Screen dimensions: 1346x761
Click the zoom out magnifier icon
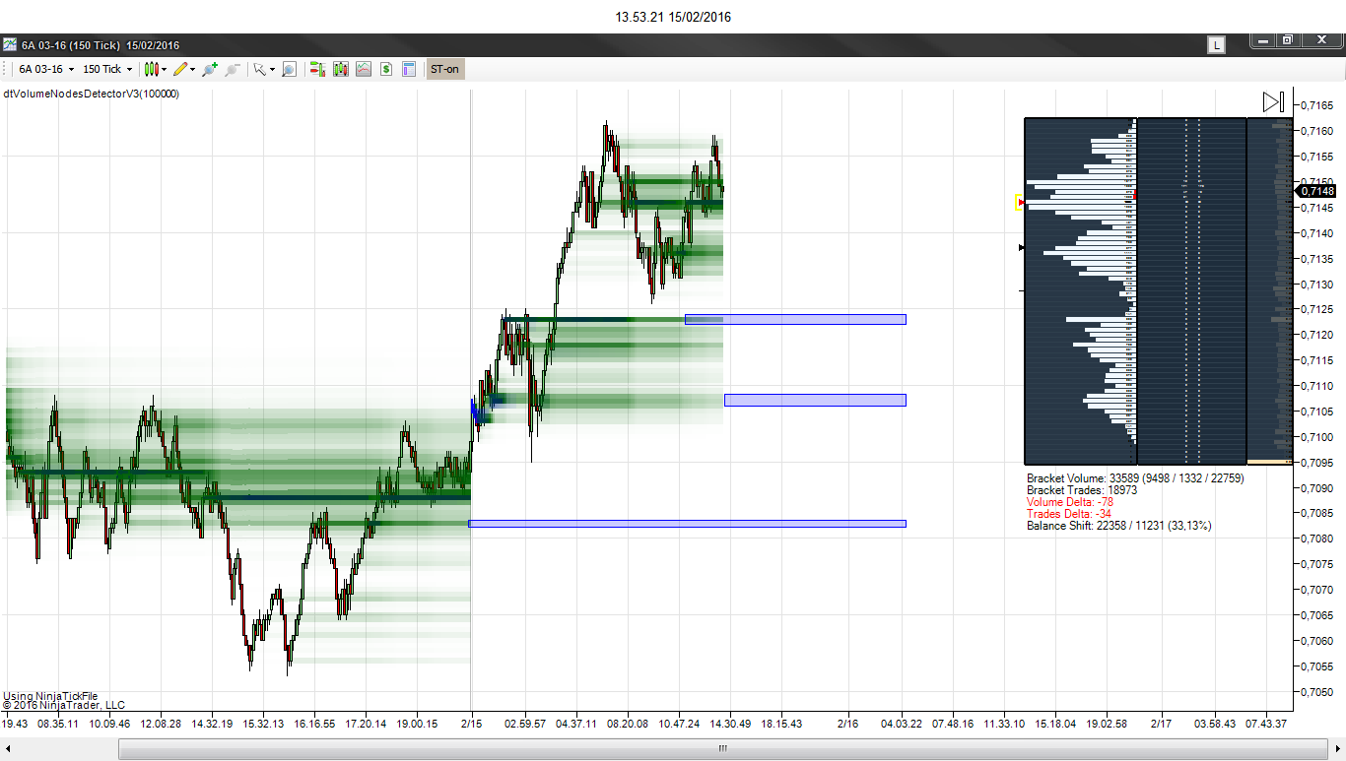[233, 69]
